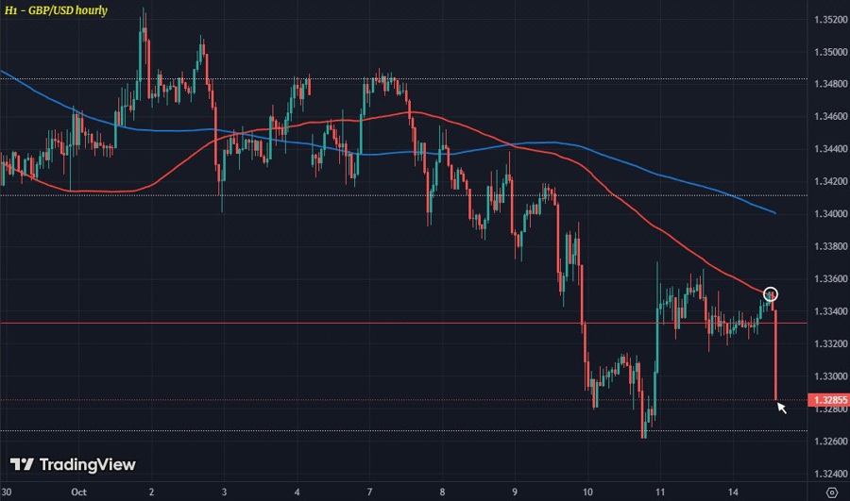The width and height of the screenshot is (850, 501).
Task: Open chart settings hexagon icon
Action: 831,492
